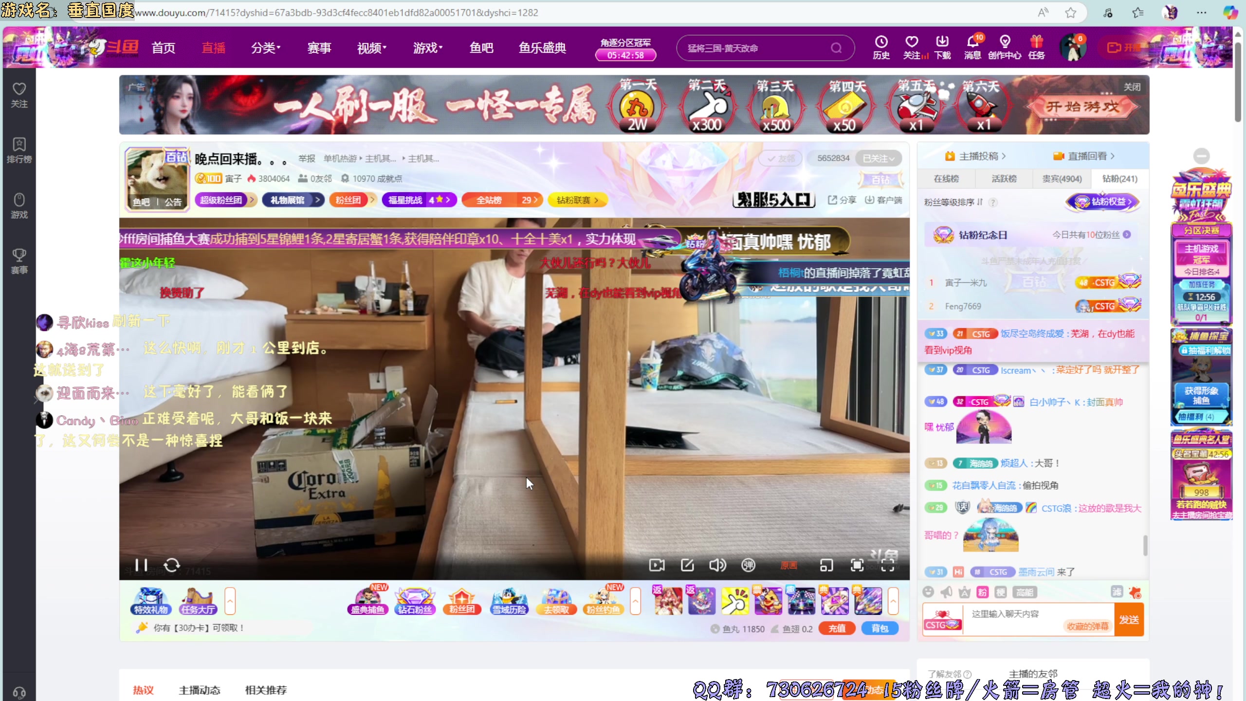Open the 背包 backpack

(880, 628)
